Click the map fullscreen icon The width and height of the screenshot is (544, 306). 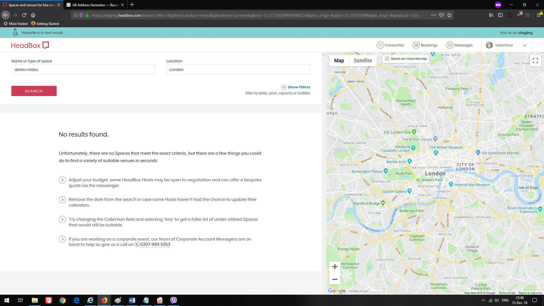[x=535, y=61]
